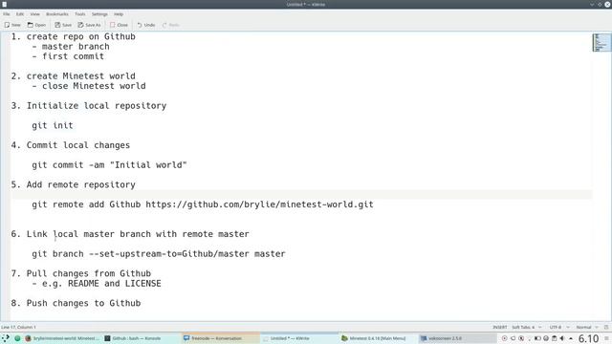Open the Help menu
The height and width of the screenshot is (344, 612).
(119, 14)
